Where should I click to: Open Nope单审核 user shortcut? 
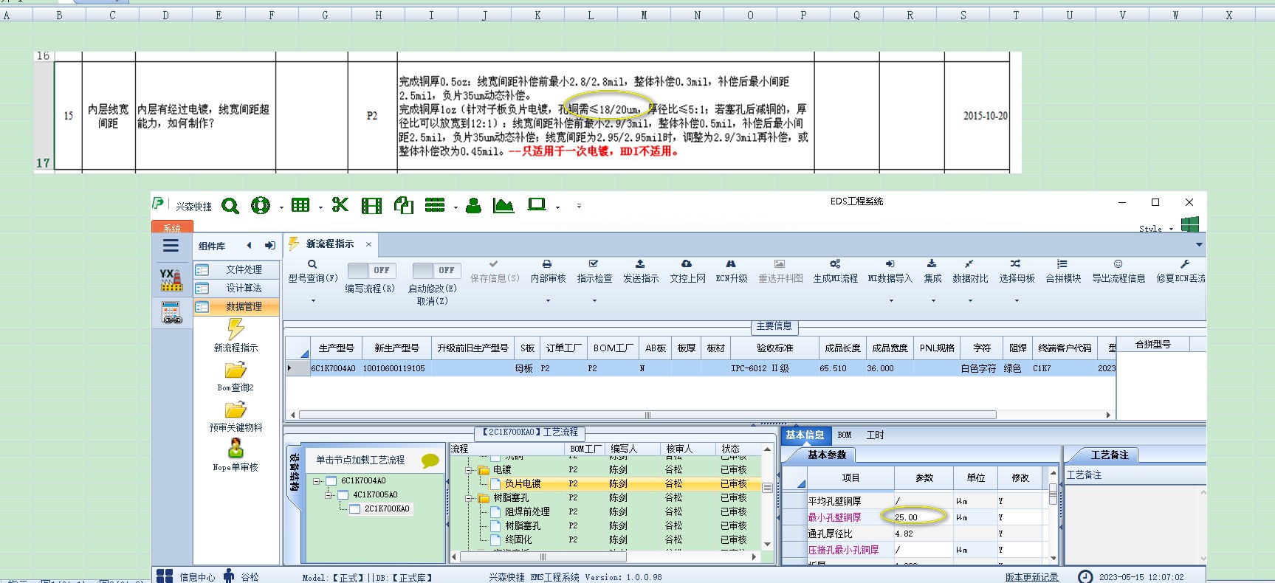click(236, 455)
